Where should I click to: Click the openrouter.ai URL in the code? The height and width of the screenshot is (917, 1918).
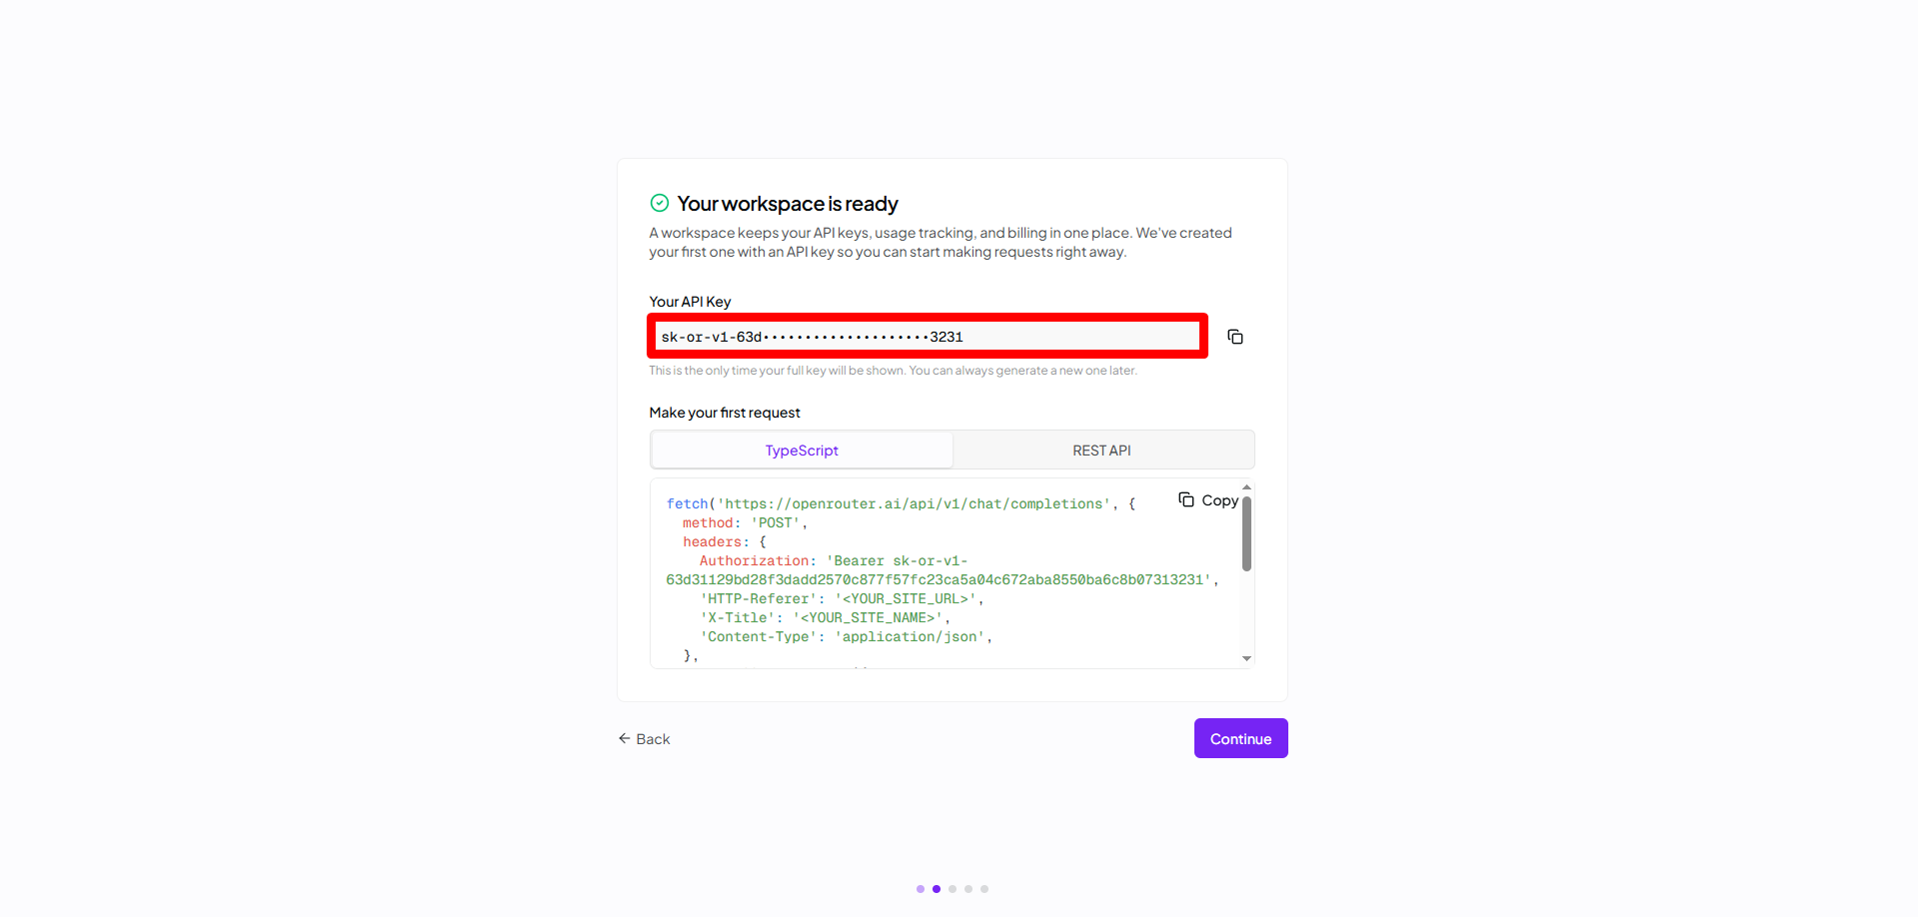coord(914,503)
